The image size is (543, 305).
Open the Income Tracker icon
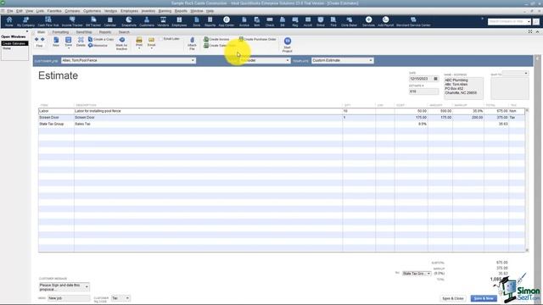(72, 21)
